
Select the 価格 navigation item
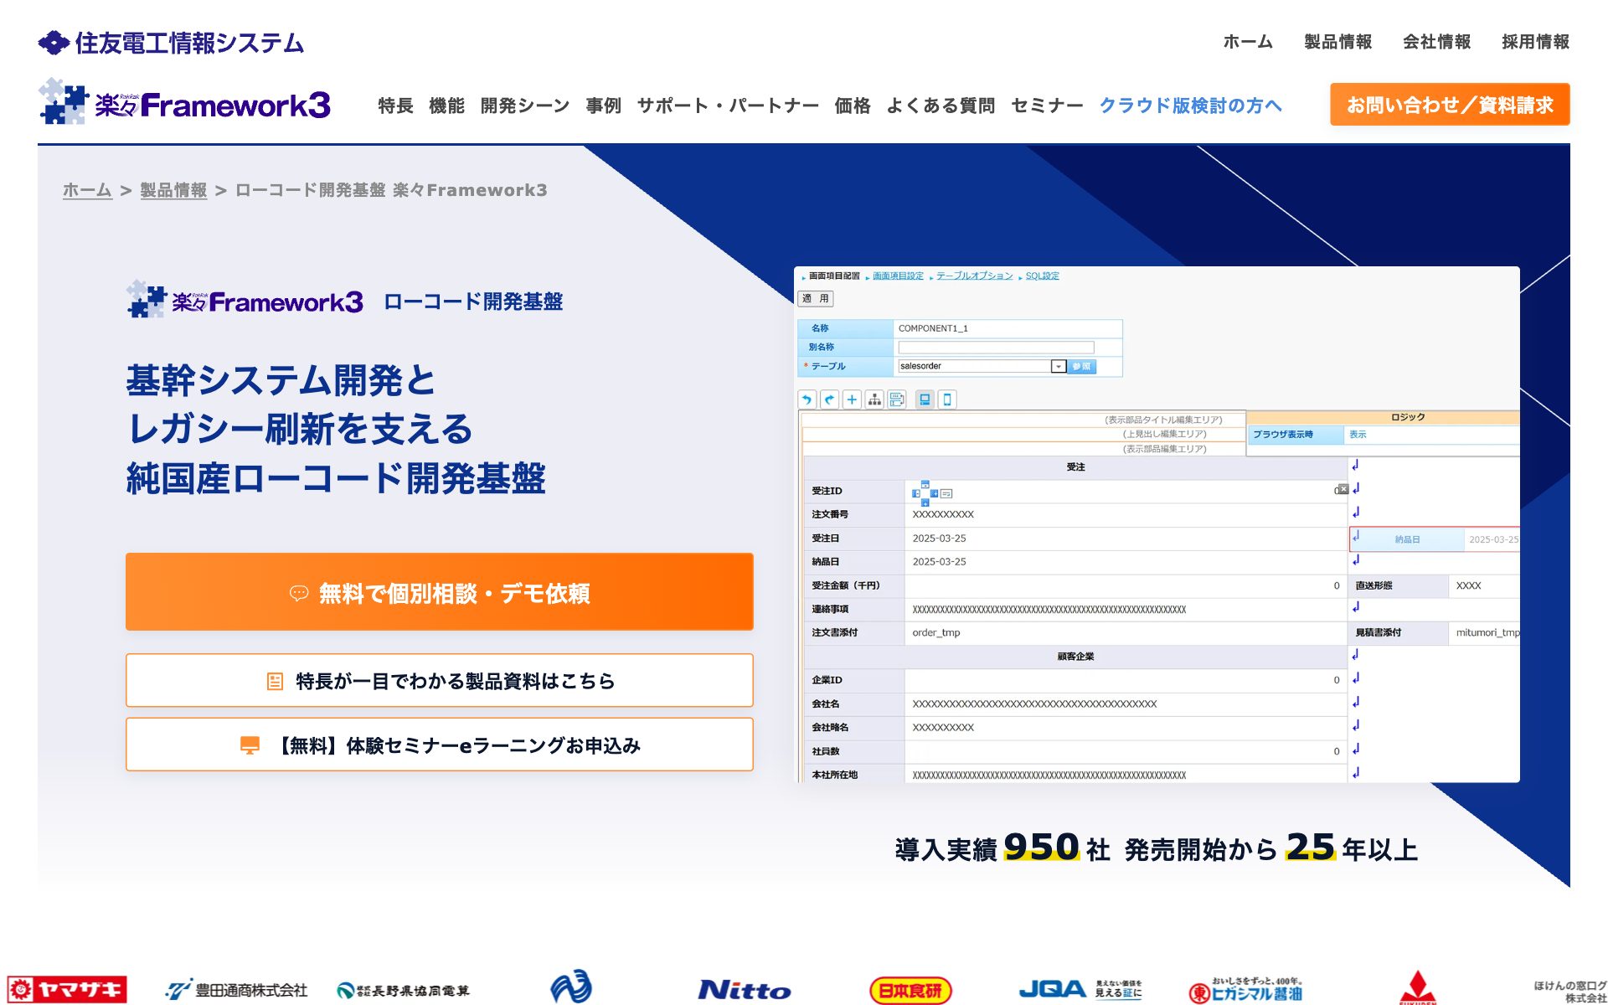pos(853,106)
